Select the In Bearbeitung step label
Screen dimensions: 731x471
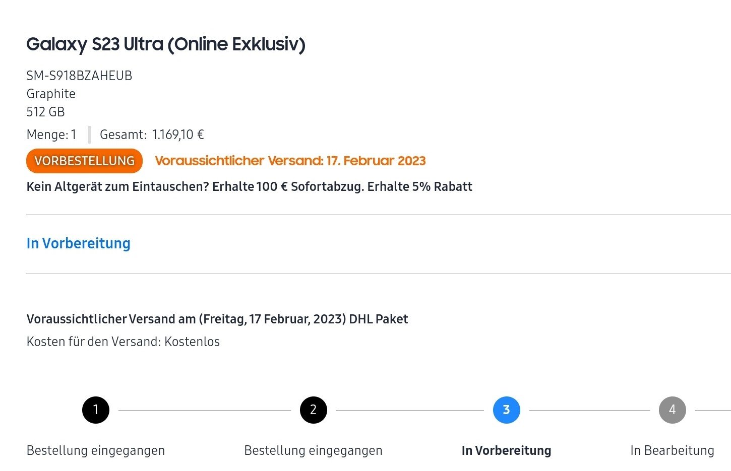click(x=672, y=450)
